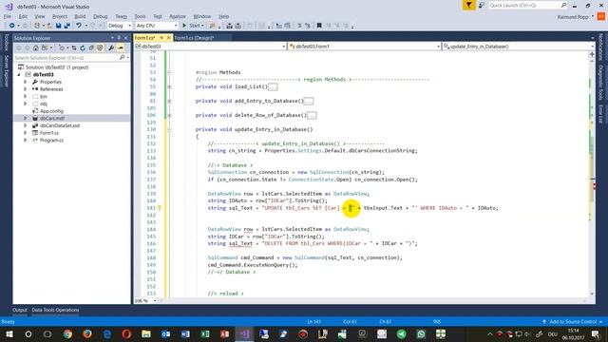Expand the Properties node in Solution Explorer
Viewport: 608px width, 342px height.
[26, 82]
